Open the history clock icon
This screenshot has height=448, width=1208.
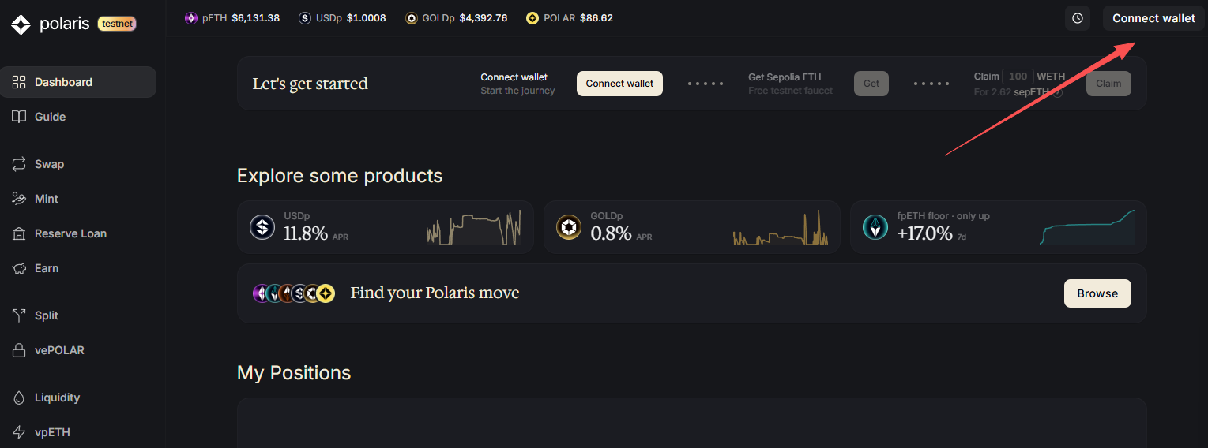coord(1078,18)
